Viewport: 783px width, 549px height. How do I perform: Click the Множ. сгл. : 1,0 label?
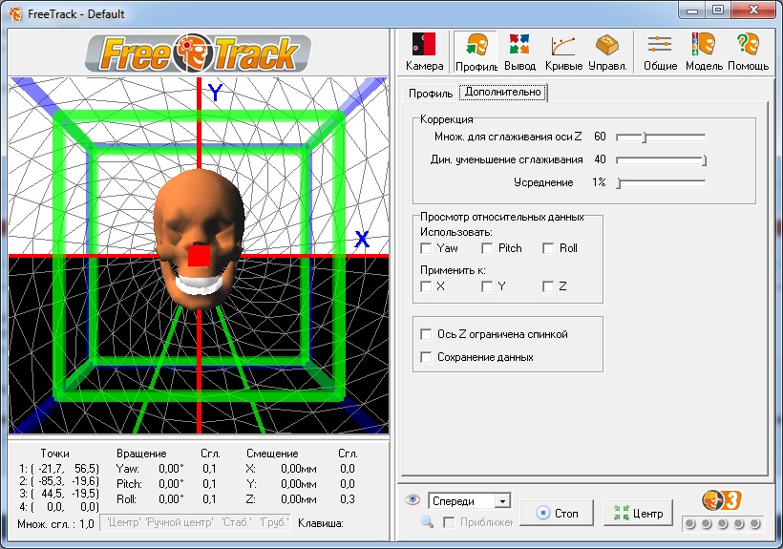(x=55, y=524)
